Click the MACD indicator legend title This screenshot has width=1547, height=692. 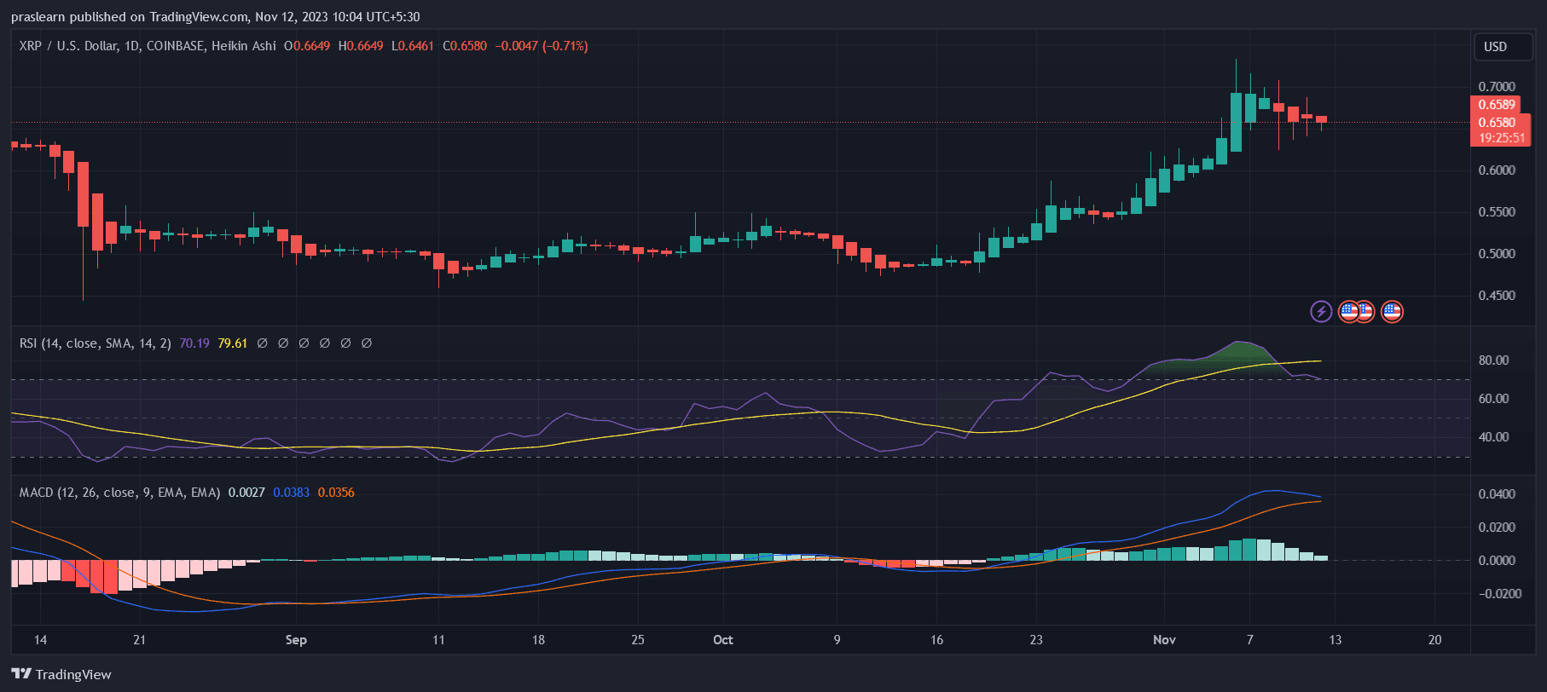(x=119, y=493)
